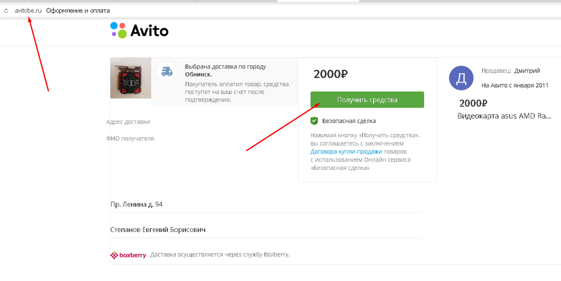Click the seller avatar with letter Д
Image resolution: width=561 pixels, height=281 pixels.
point(461,78)
